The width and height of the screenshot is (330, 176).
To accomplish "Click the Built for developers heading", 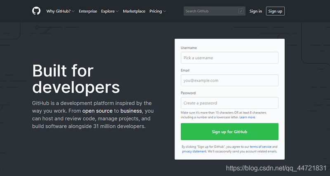I will pos(76,79).
